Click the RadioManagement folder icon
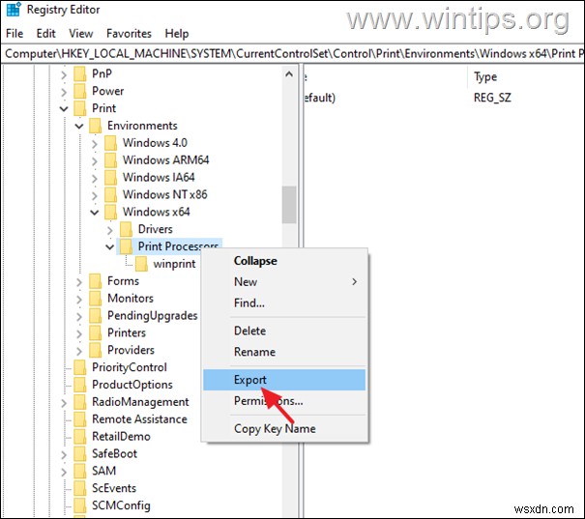585x519 pixels. tap(80, 401)
